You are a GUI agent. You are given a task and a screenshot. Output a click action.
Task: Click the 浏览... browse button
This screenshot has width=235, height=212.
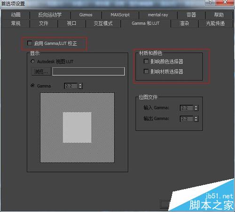(41, 72)
